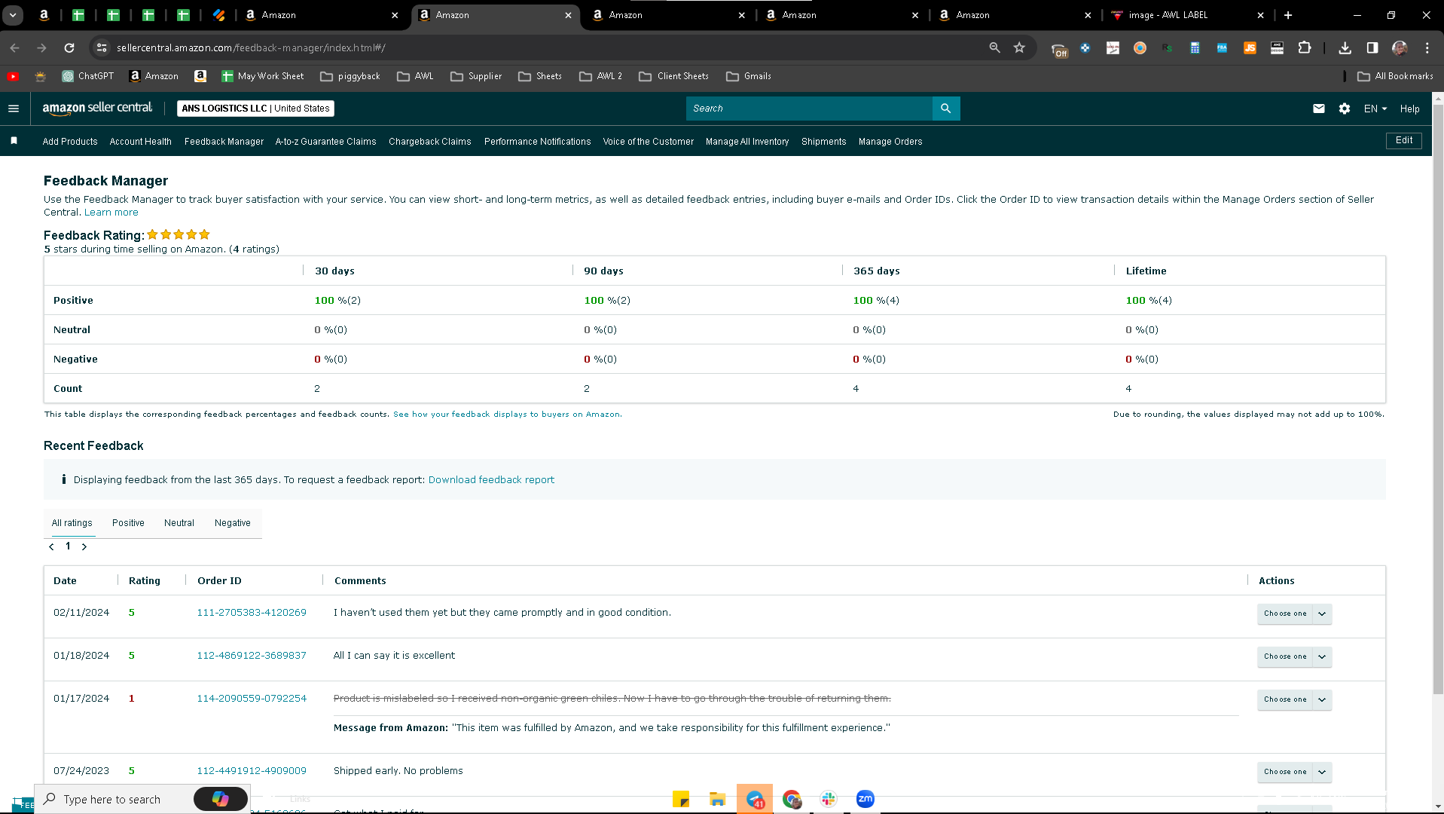Open A-to-z Guarantee Claims menu item
Screen dimensions: 1444x814
click(325, 142)
